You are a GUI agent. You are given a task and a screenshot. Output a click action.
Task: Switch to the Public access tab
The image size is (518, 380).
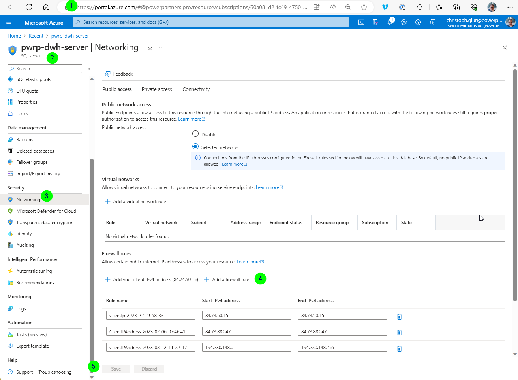(117, 89)
